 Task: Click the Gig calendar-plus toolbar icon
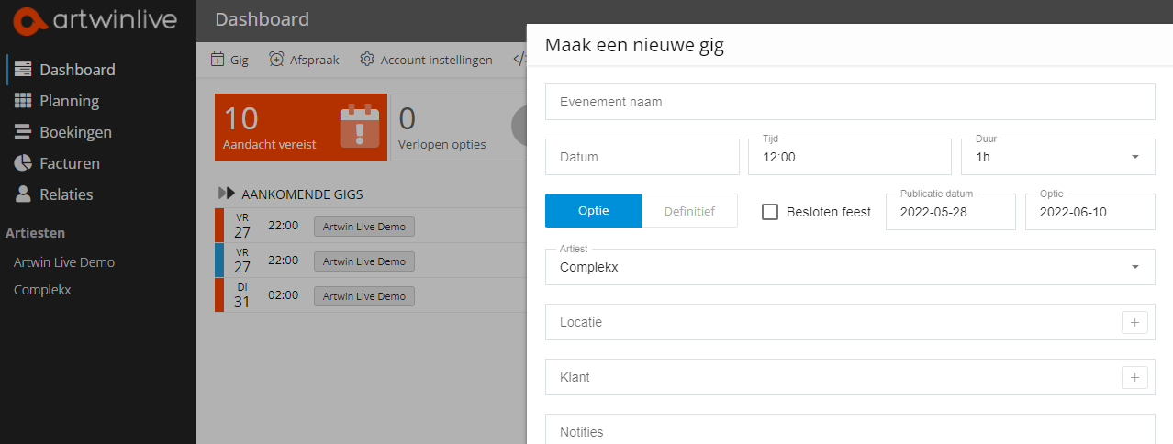pos(218,60)
